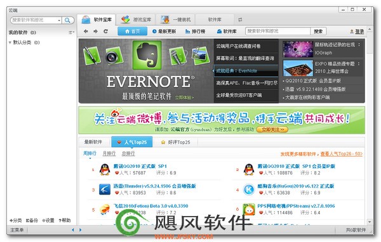The image size is (381, 242).
Task: Open the 我的软件 list view dropdown
Action: [71, 32]
